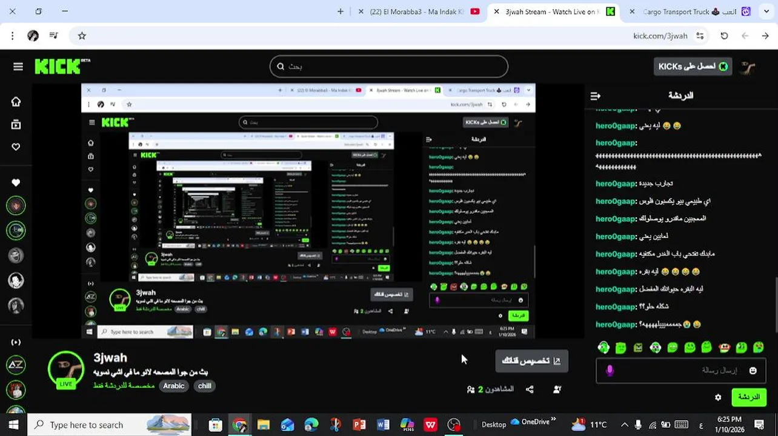Open Word from the taskbar
Screen dimensions: 778x436
tap(383, 425)
